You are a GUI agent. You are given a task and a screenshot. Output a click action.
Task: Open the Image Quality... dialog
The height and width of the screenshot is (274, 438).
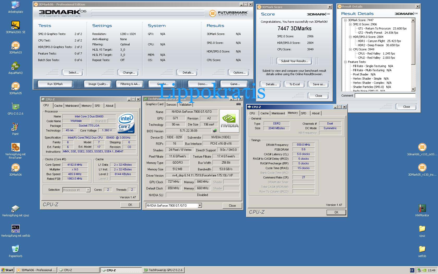[98, 84]
